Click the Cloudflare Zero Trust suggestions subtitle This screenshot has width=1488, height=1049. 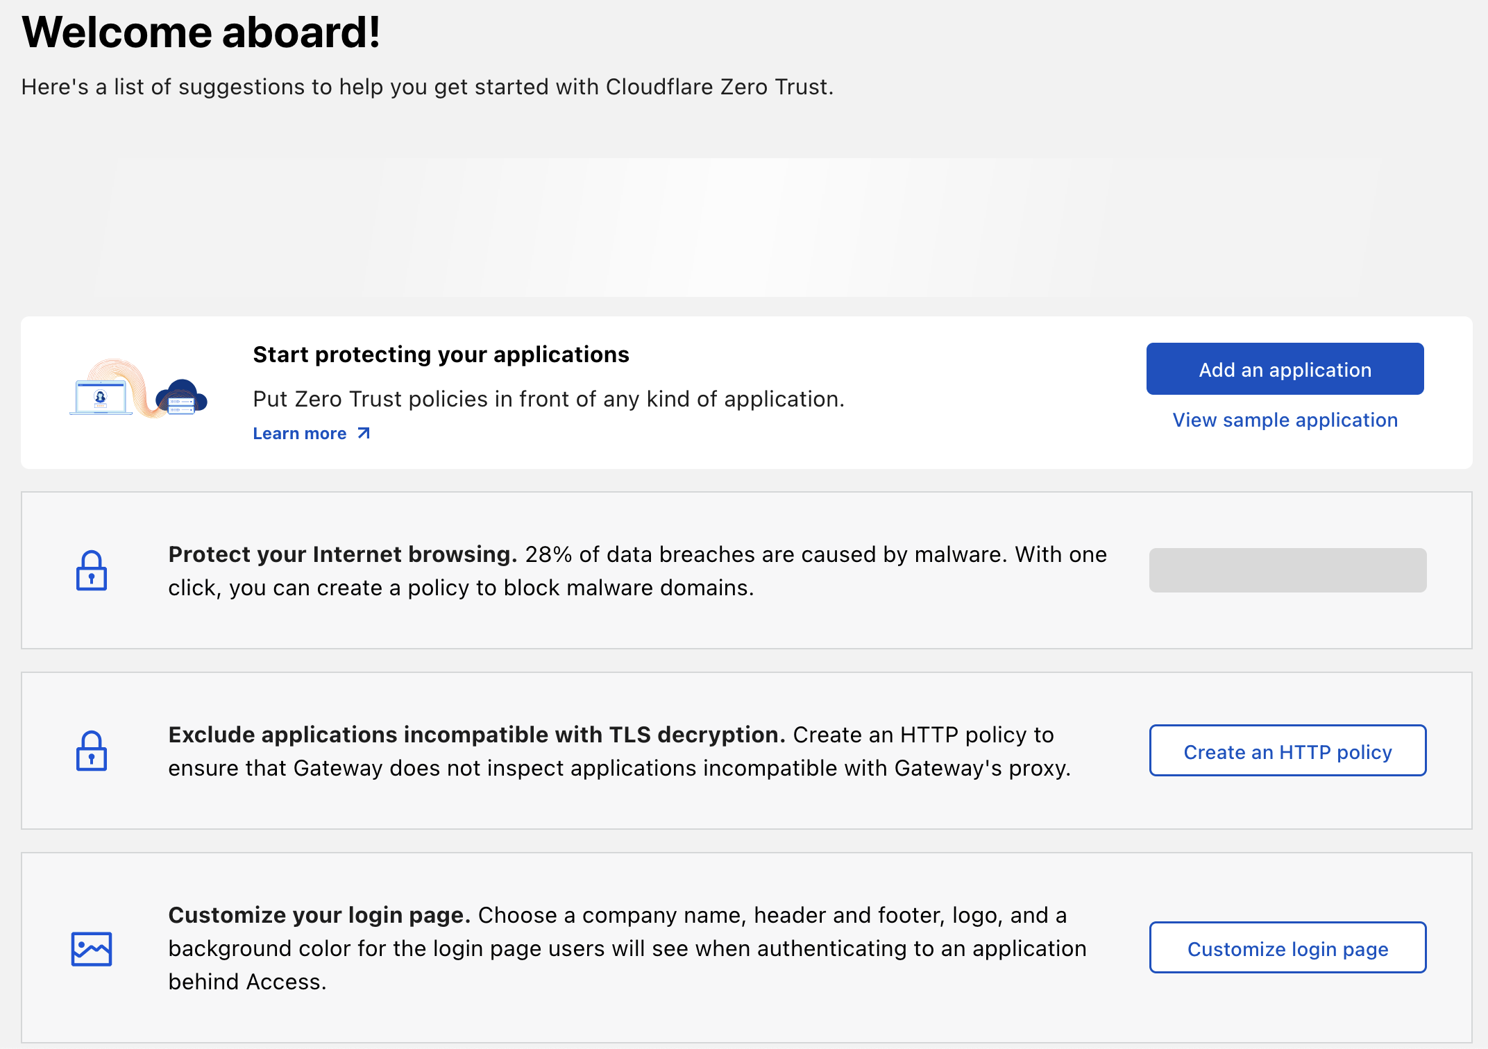coord(427,87)
